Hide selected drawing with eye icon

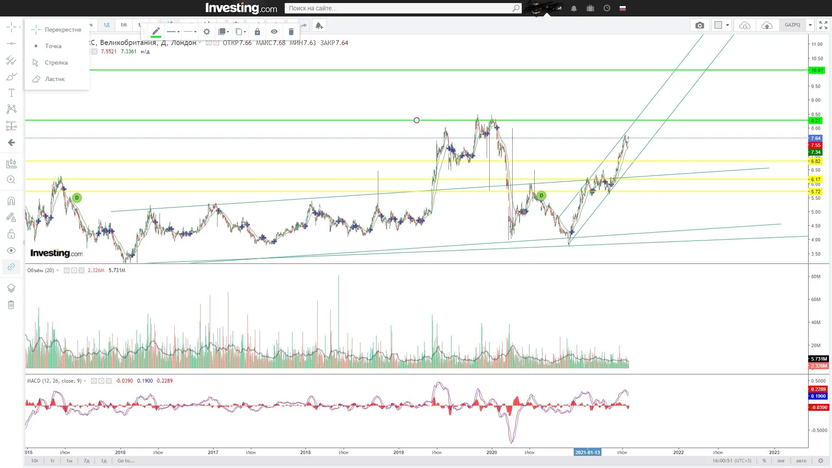pyautogui.click(x=274, y=32)
